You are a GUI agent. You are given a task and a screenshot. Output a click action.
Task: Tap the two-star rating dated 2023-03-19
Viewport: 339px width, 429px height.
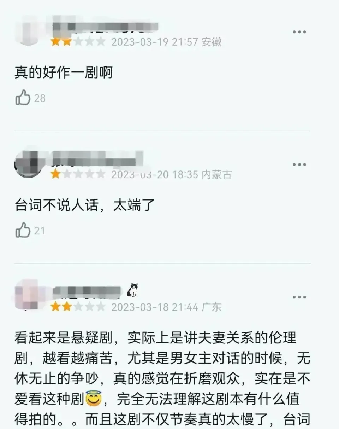(78, 42)
